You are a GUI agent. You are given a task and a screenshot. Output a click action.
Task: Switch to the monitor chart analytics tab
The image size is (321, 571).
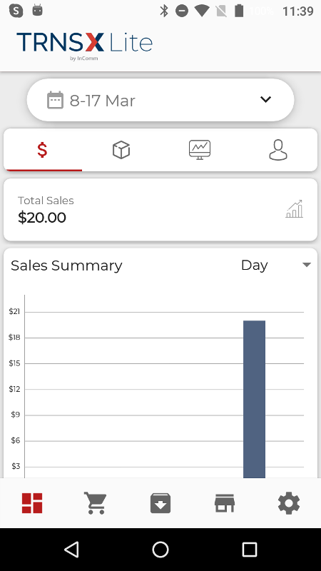click(x=200, y=150)
